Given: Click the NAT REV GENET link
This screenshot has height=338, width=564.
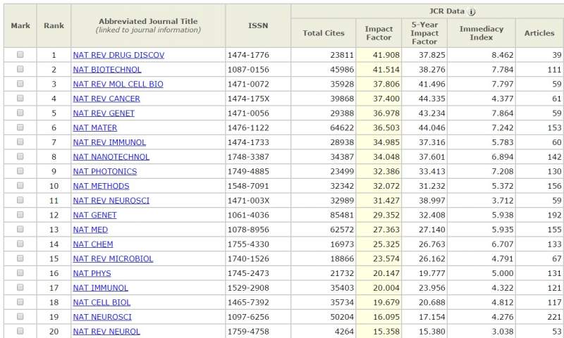Looking at the screenshot, I should point(104,113).
